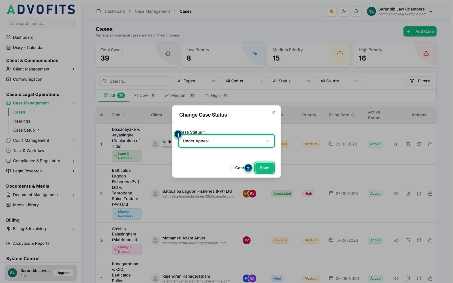The image size is (453, 283).
Task: Select the All cases tab
Action: [x=114, y=95]
